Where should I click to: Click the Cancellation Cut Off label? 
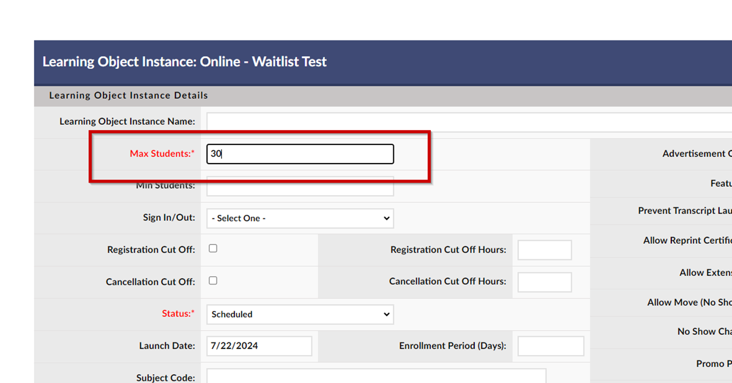pyautogui.click(x=151, y=282)
